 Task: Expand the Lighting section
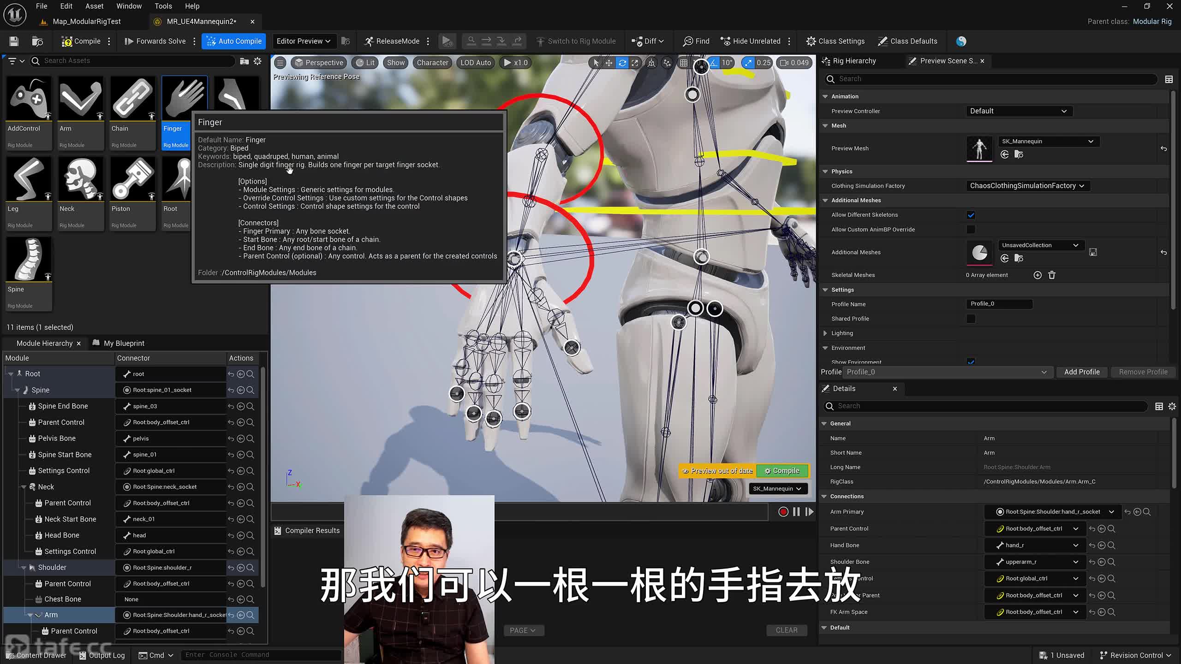coord(825,333)
